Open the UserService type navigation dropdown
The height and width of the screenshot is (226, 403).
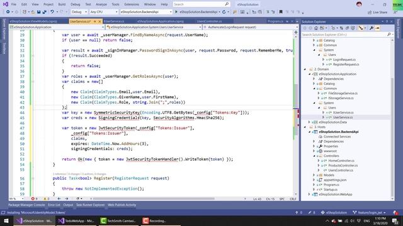[154, 27]
